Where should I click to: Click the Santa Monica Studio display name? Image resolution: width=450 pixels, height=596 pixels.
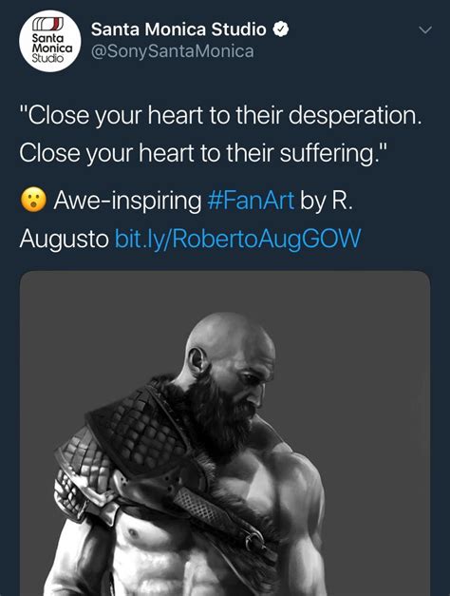pyautogui.click(x=178, y=29)
